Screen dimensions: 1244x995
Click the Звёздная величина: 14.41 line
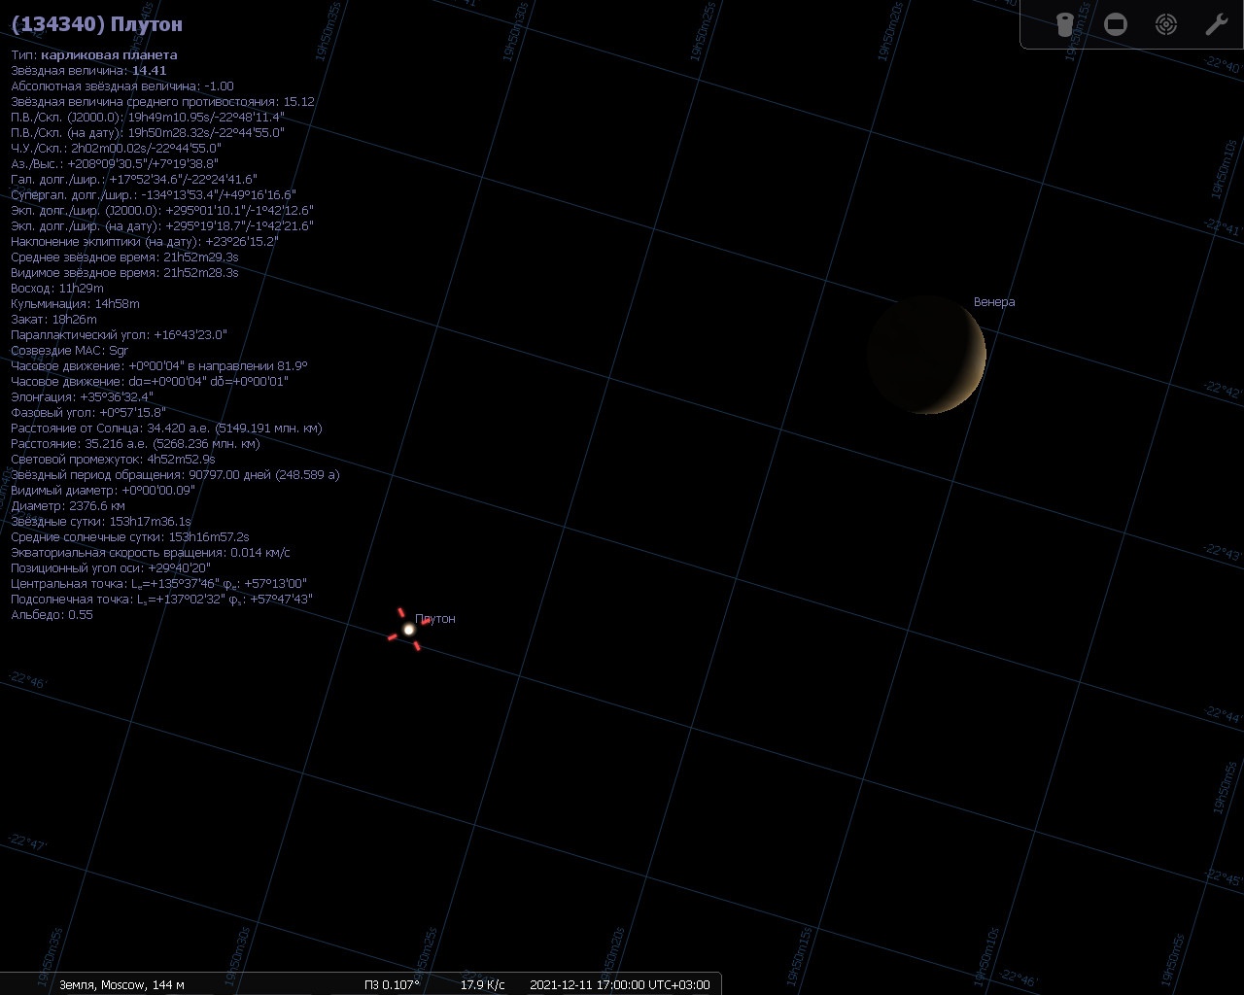tap(88, 71)
